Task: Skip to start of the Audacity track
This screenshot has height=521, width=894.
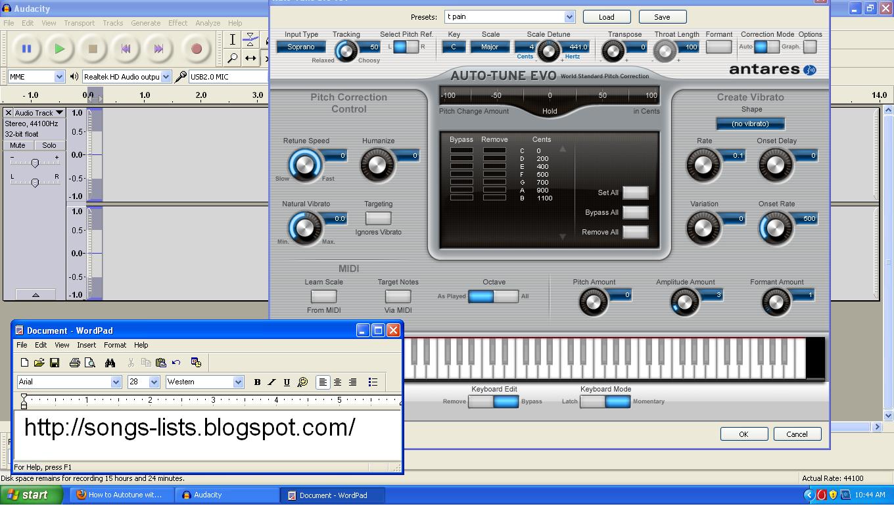Action: [126, 49]
